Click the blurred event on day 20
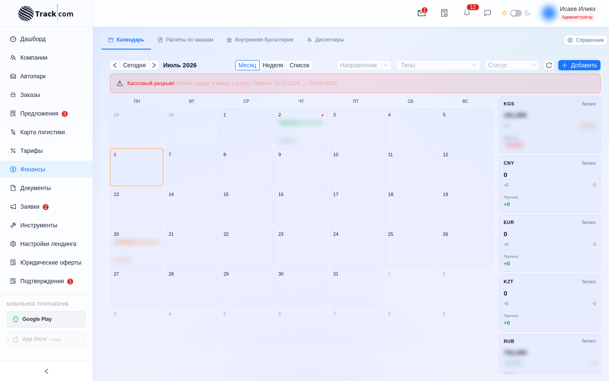 (x=137, y=242)
